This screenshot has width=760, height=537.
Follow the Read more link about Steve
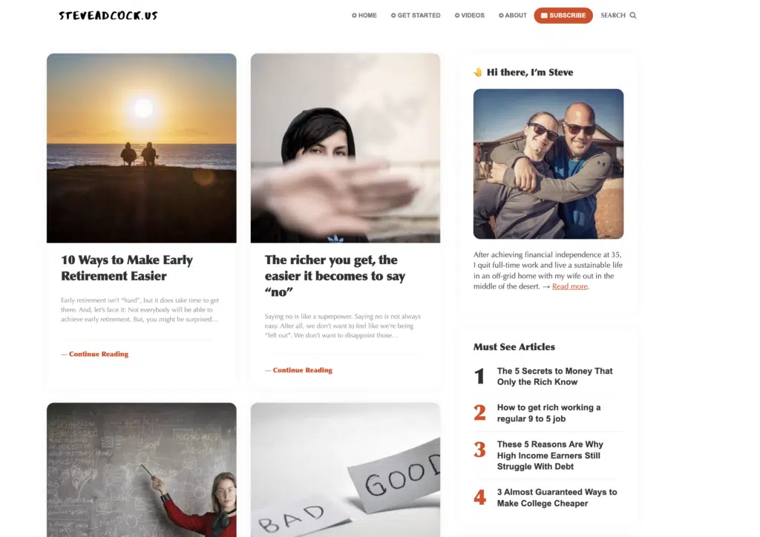pos(569,286)
